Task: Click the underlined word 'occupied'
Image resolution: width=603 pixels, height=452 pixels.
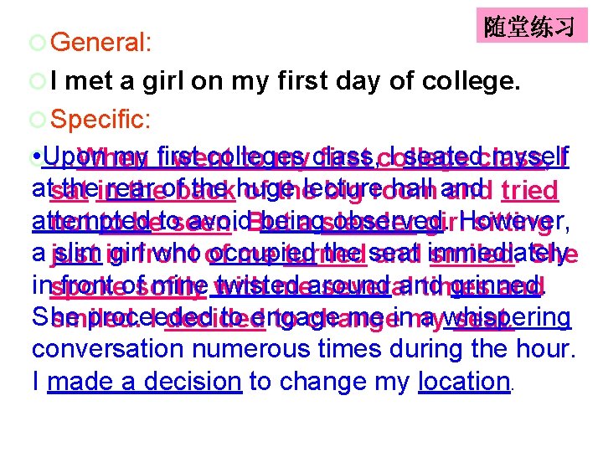Action: 263,254
